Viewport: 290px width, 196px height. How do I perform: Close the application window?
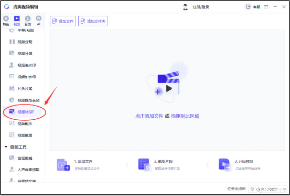pyautogui.click(x=284, y=7)
